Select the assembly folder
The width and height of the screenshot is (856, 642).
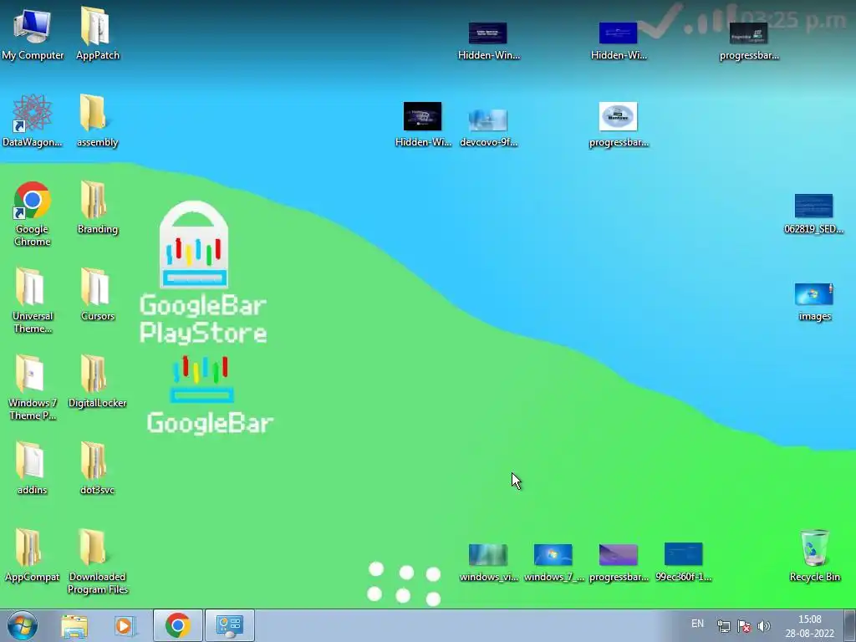(x=97, y=120)
